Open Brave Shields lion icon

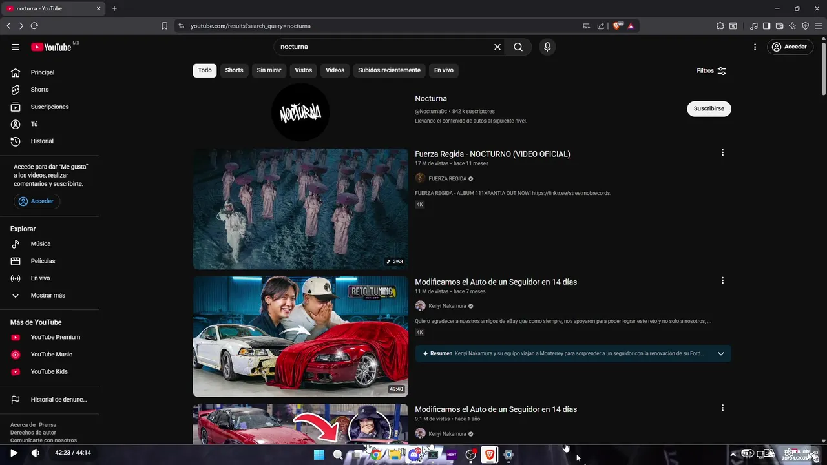pos(617,26)
